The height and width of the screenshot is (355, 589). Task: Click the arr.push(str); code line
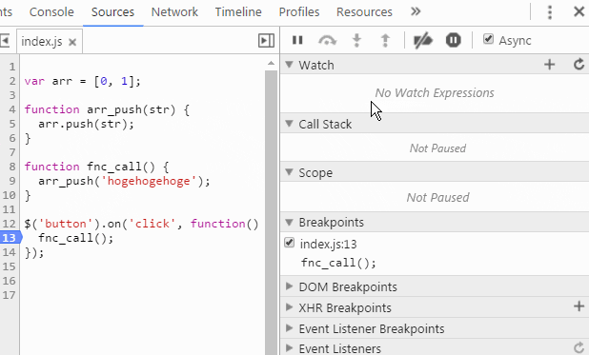tap(86, 124)
